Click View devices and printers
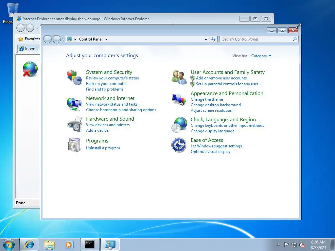 108,125
